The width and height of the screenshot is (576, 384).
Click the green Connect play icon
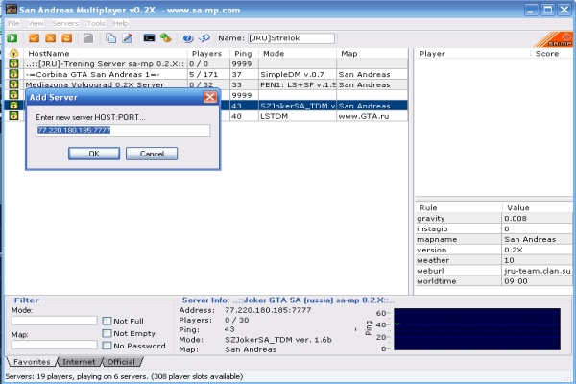click(x=12, y=37)
